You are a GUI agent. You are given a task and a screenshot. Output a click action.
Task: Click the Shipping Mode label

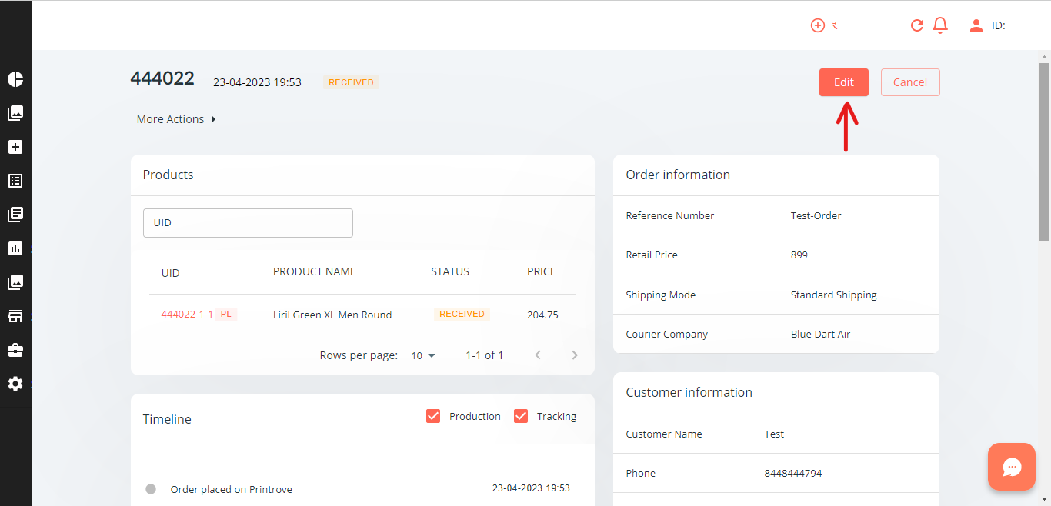point(660,295)
